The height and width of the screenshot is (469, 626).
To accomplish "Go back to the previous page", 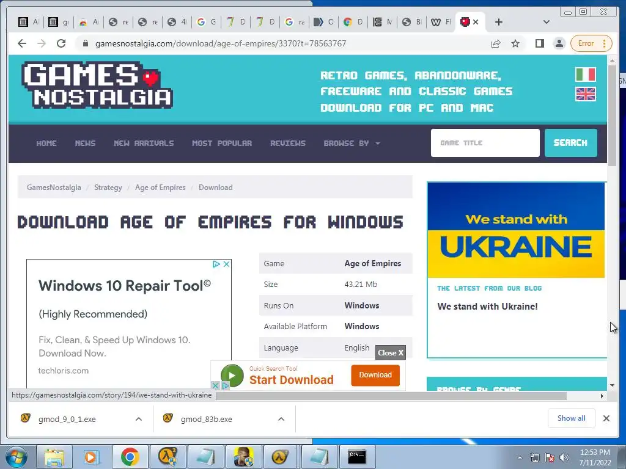I will click(x=22, y=43).
